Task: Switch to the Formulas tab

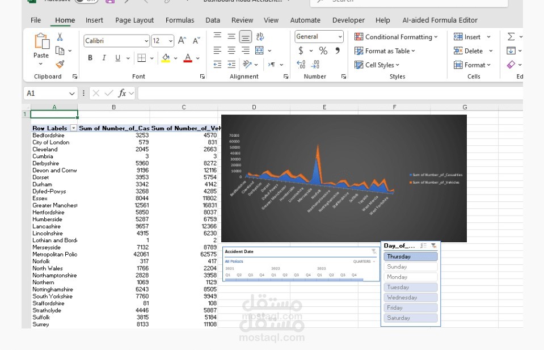Action: click(x=180, y=20)
